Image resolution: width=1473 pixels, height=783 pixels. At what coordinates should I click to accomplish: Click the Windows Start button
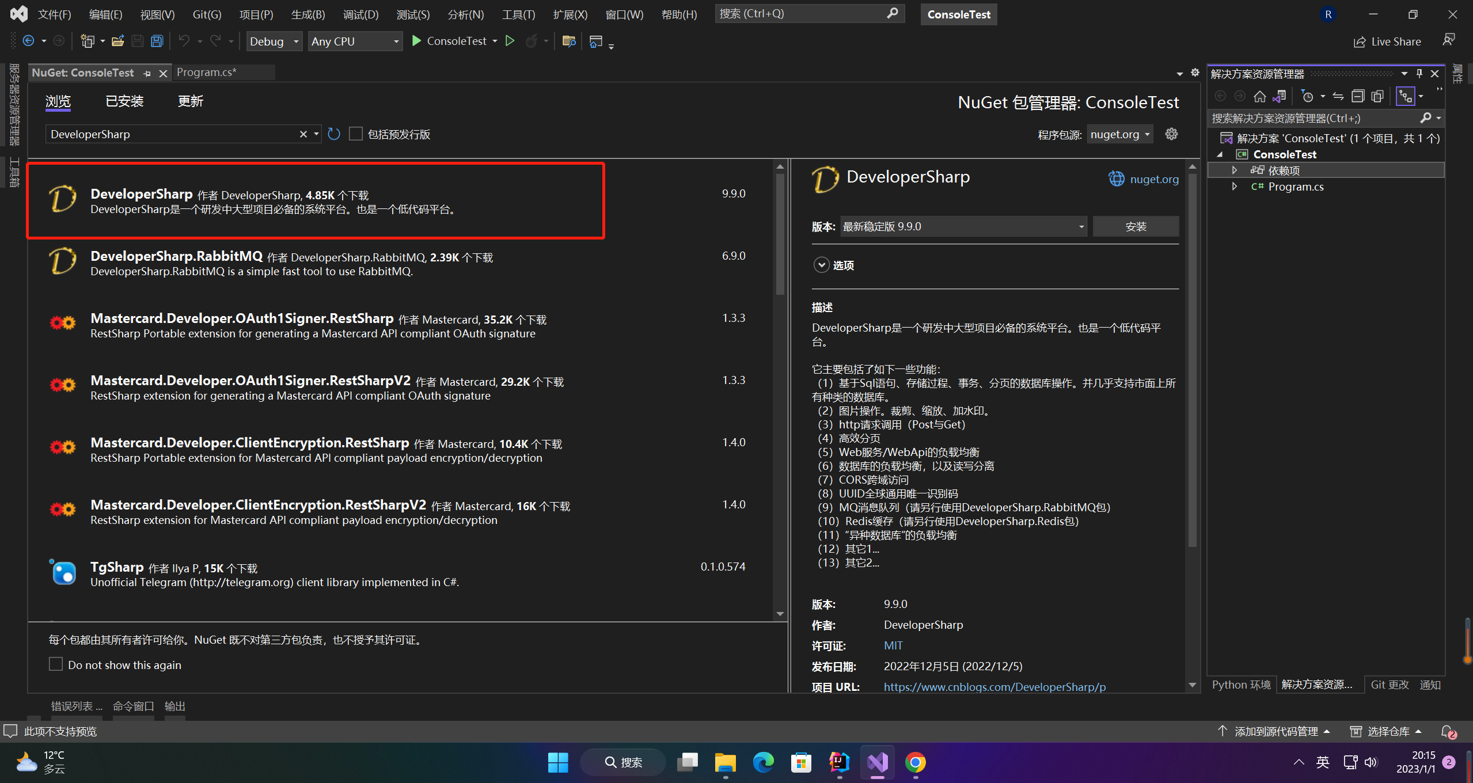coord(558,762)
